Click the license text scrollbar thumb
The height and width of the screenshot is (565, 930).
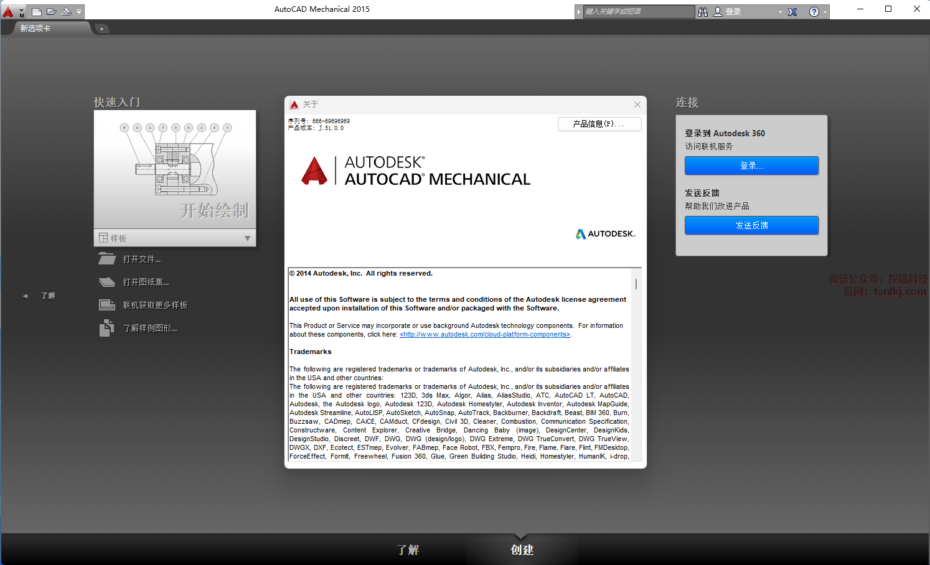point(636,284)
